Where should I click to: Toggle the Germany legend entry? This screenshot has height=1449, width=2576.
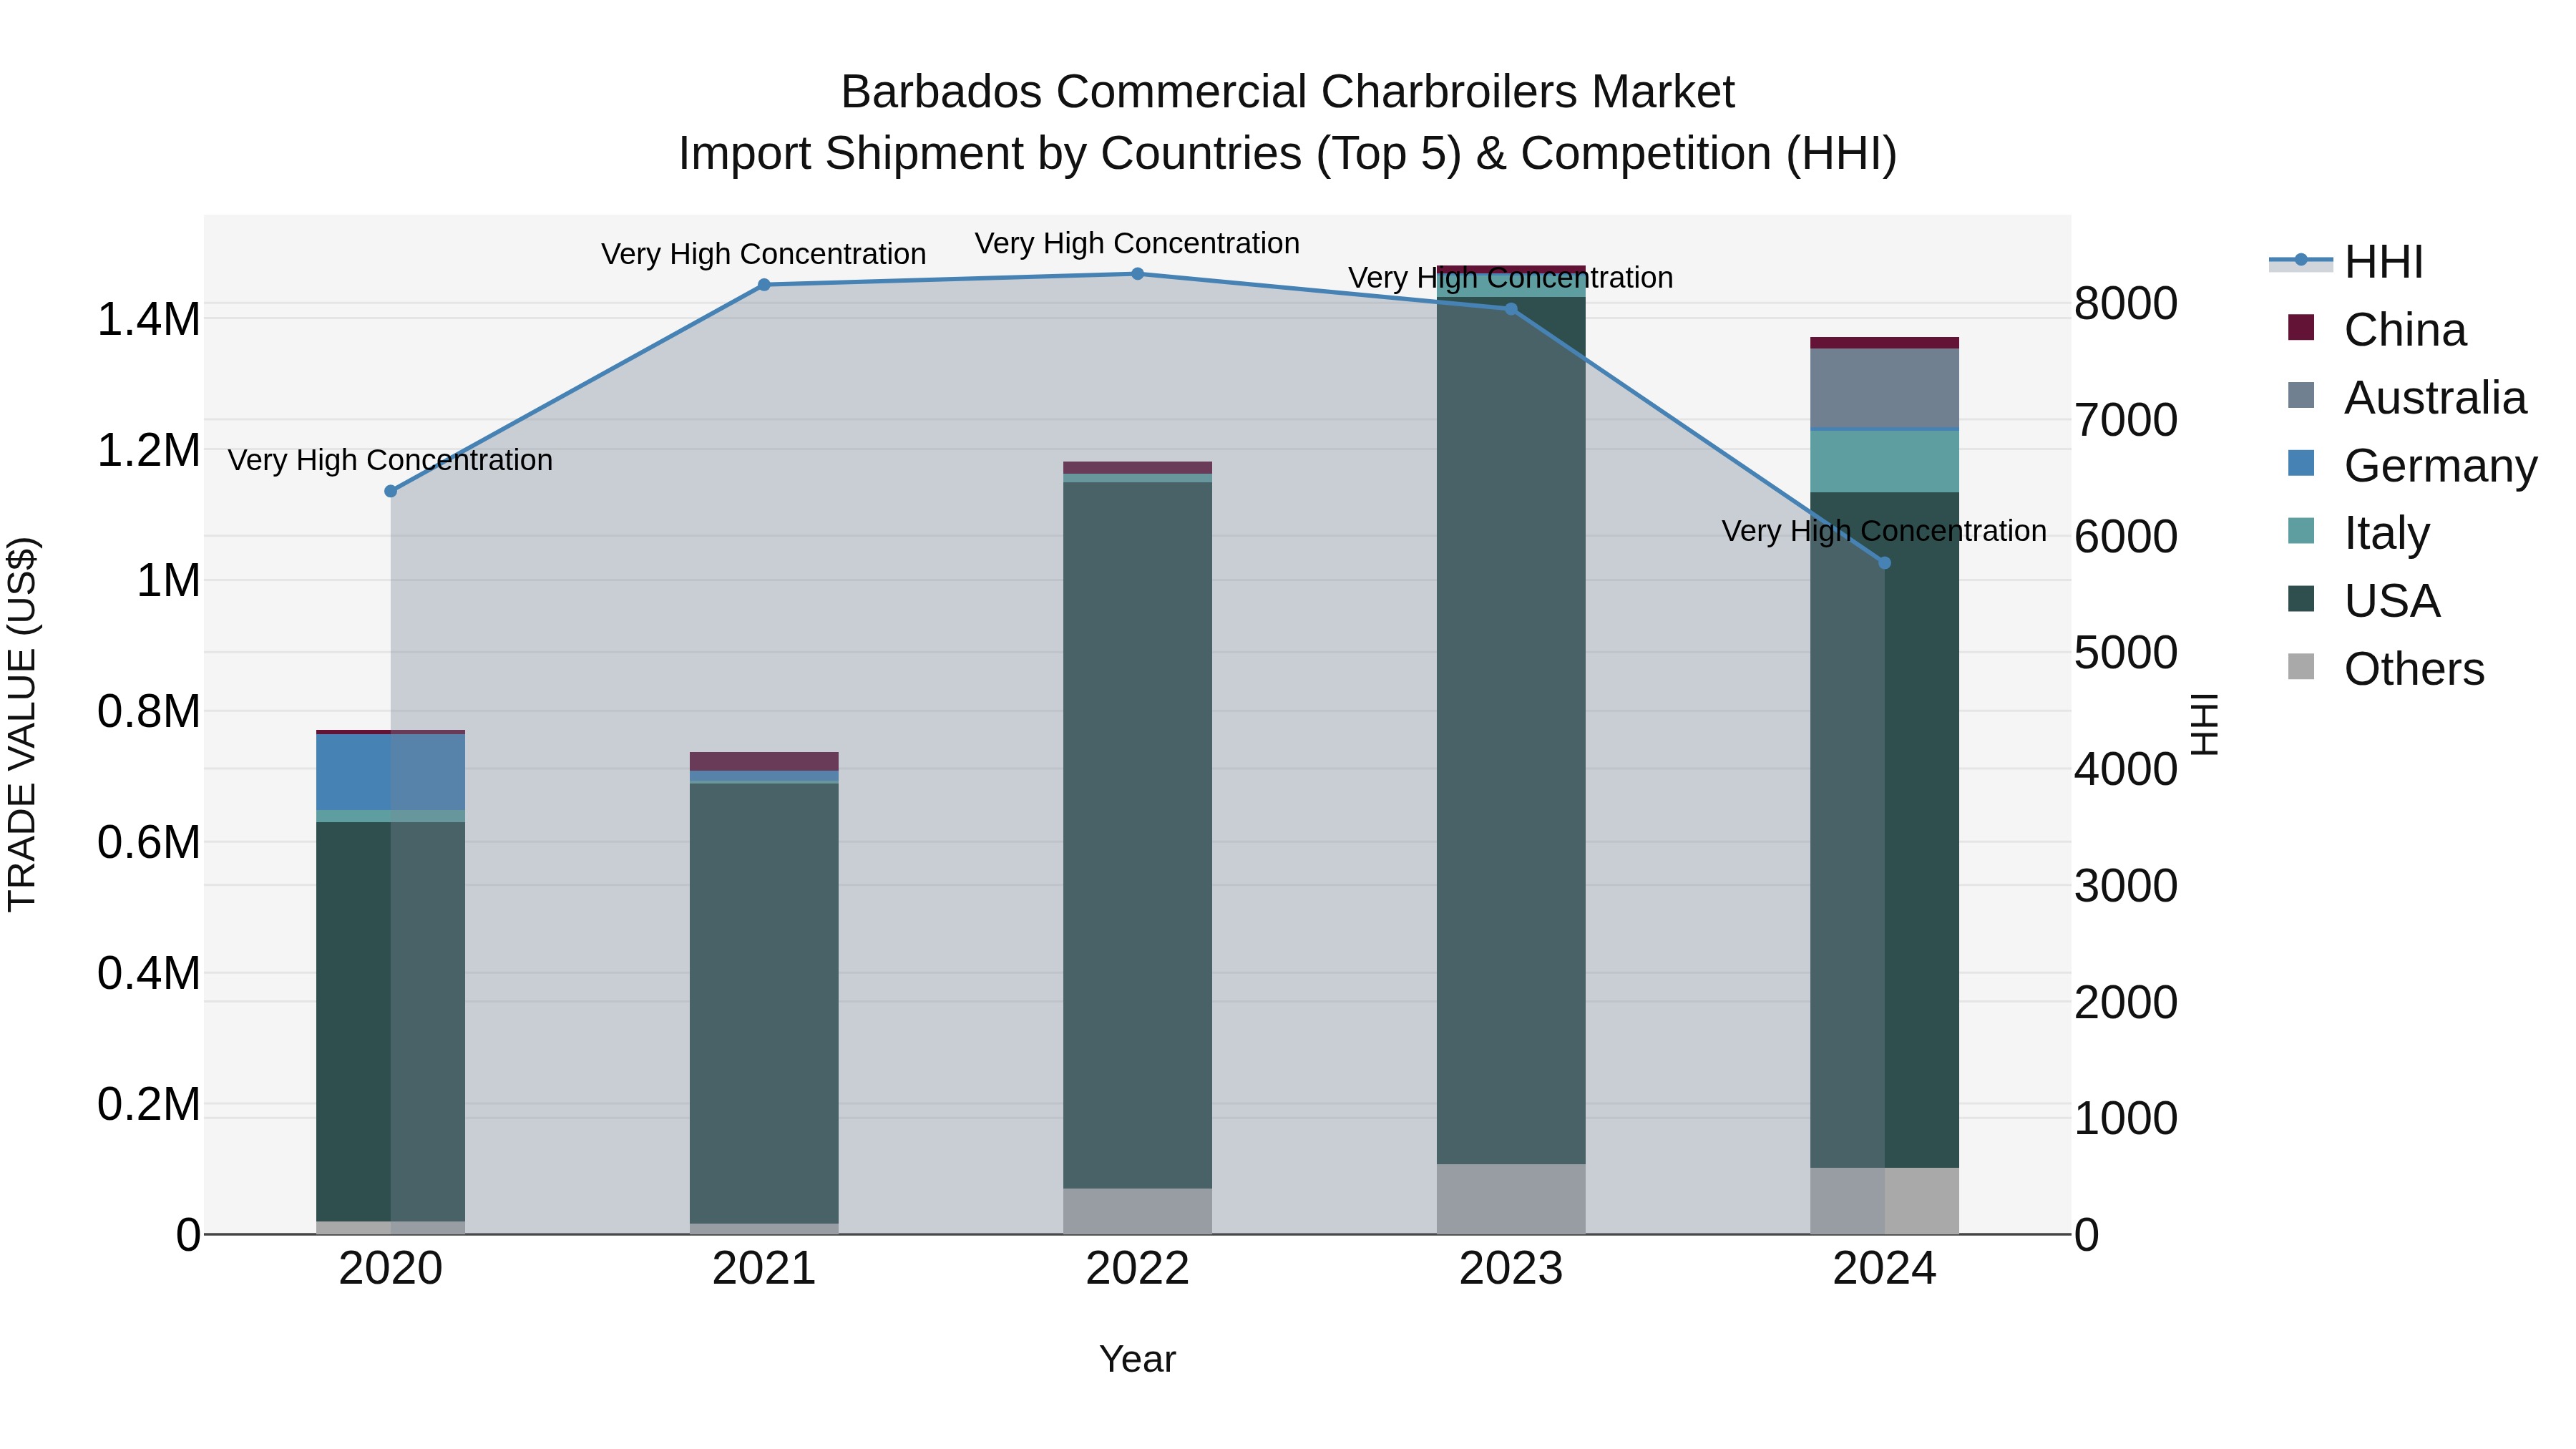click(2412, 466)
